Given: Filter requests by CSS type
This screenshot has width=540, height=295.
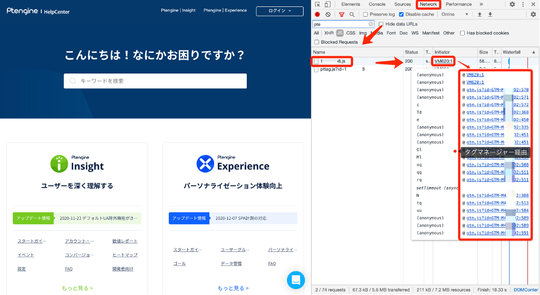Looking at the screenshot, I should tap(351, 33).
